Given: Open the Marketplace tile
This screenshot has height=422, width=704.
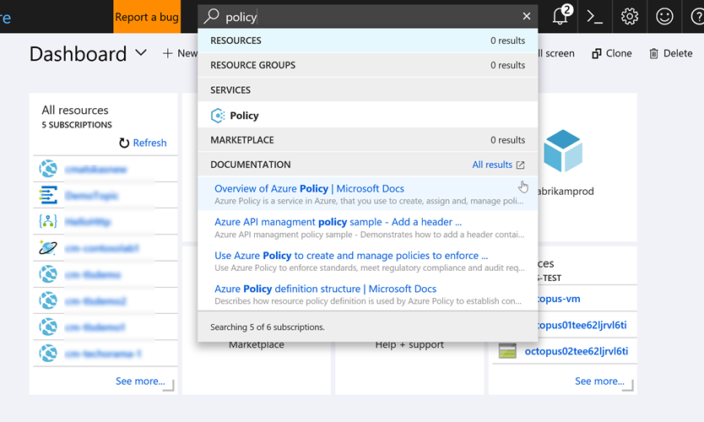Looking at the screenshot, I should point(257,345).
